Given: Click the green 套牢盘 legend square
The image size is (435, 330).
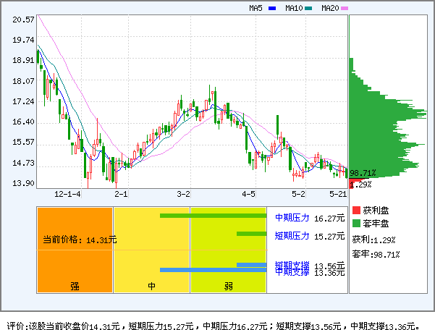Looking at the screenshot, I should [x=356, y=223].
